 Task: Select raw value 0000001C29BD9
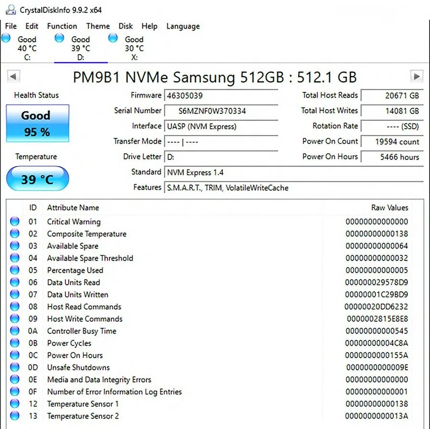[376, 294]
